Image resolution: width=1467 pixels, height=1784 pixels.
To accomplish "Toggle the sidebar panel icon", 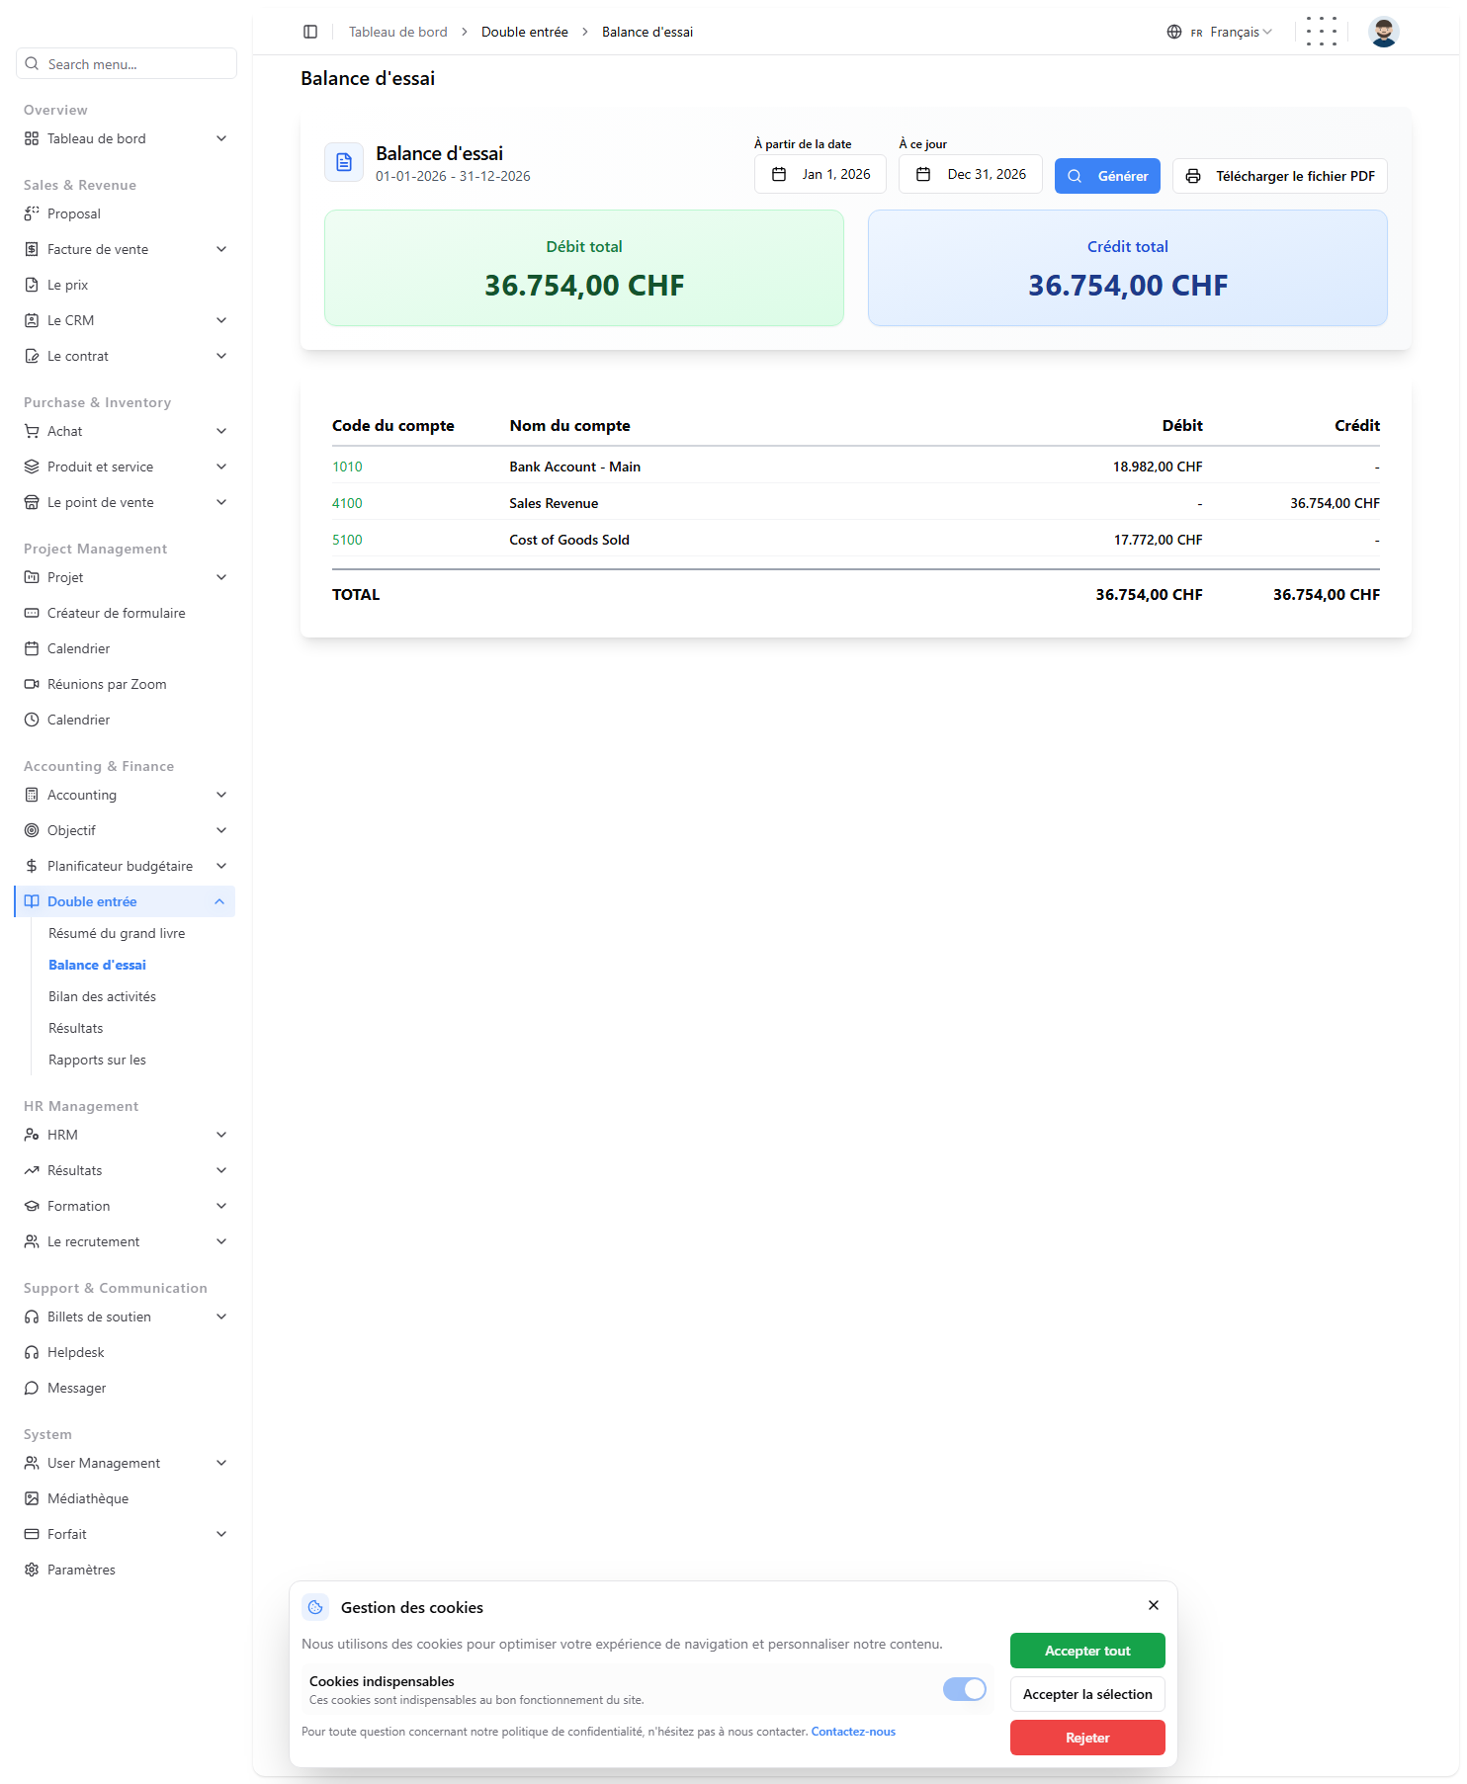I will 310,32.
